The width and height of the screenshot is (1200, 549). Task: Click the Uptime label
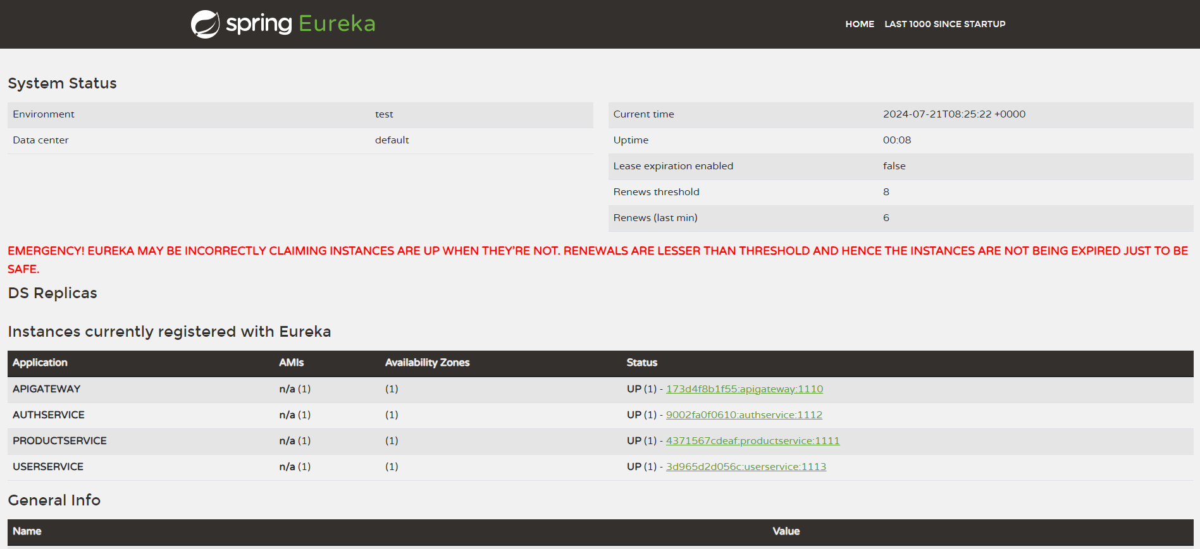631,140
